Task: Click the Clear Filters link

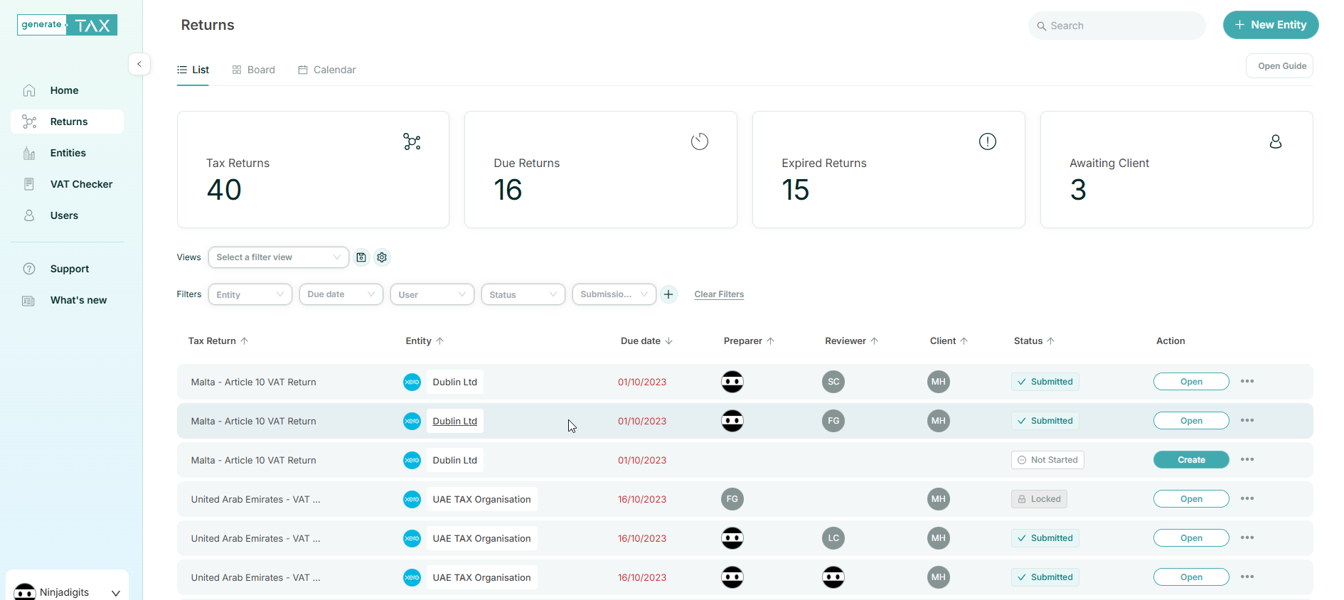Action: pos(719,294)
